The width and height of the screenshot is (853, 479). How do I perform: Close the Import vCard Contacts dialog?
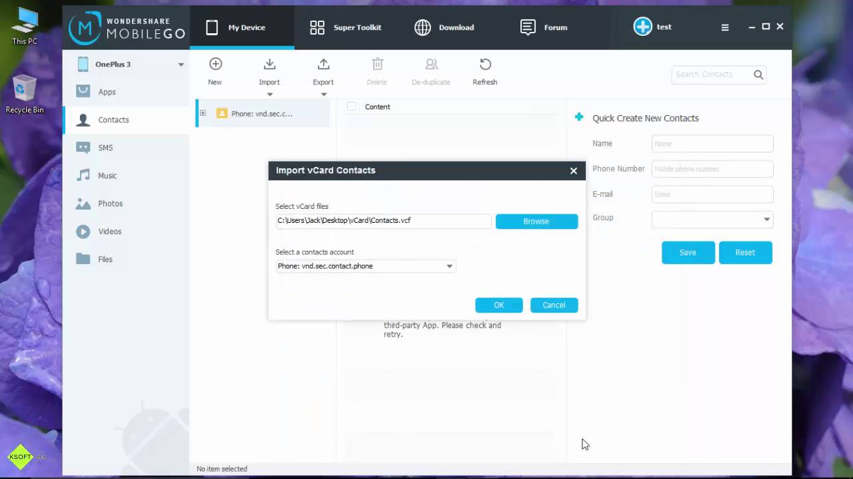click(574, 171)
